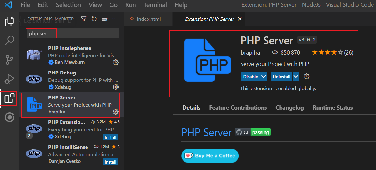This screenshot has height=170, width=376.
Task: Open the Selection menu
Action: 68,5
